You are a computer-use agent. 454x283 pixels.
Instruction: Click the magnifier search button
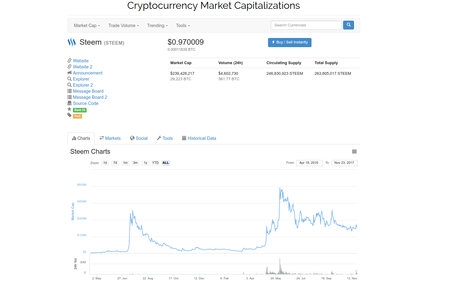[x=349, y=25]
